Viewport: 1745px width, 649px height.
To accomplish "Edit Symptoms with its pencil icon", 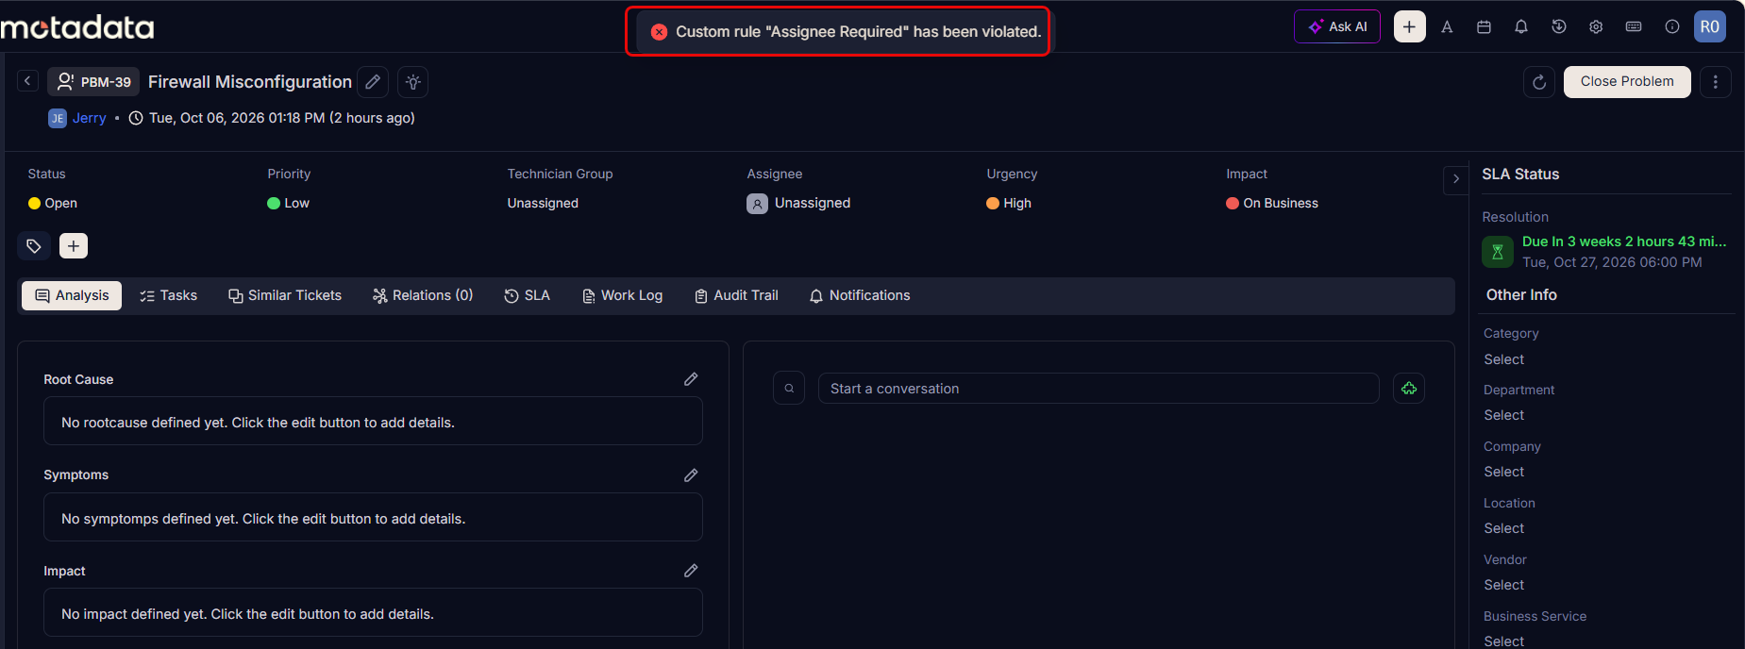I will point(691,475).
